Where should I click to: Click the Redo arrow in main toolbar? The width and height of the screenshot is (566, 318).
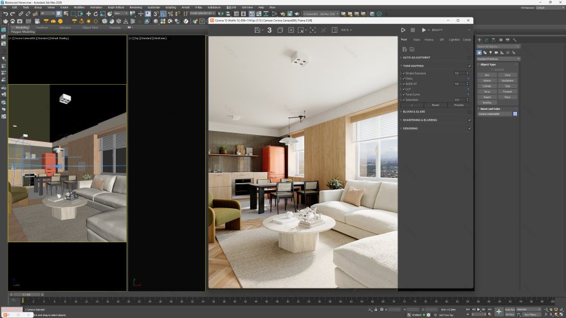coord(13,13)
